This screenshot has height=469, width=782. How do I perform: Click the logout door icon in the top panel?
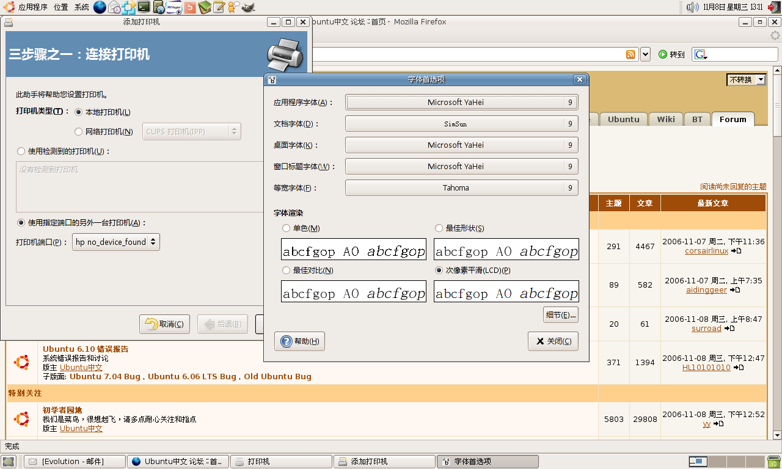coord(773,7)
